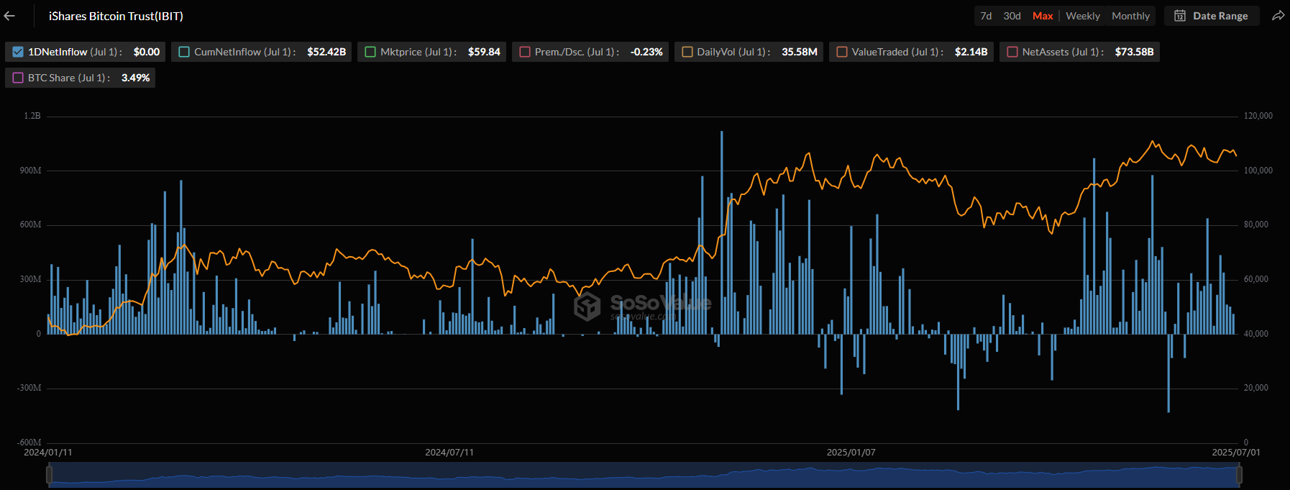This screenshot has height=490, width=1290.
Task: Click the -0.23% Prem./Dsc. value
Action: (646, 52)
